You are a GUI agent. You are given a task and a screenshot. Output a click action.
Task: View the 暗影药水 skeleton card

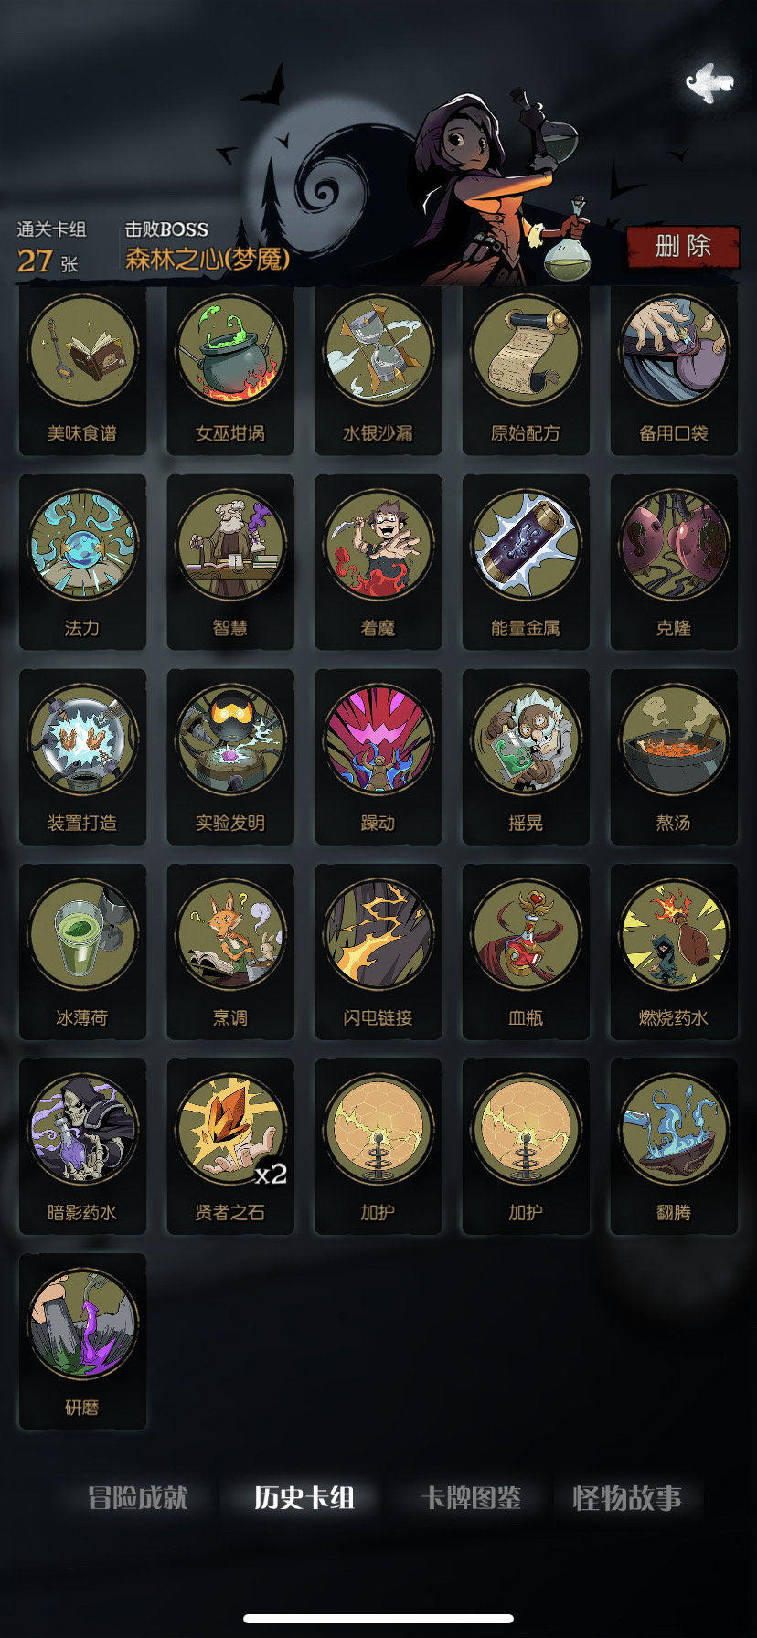82,1147
